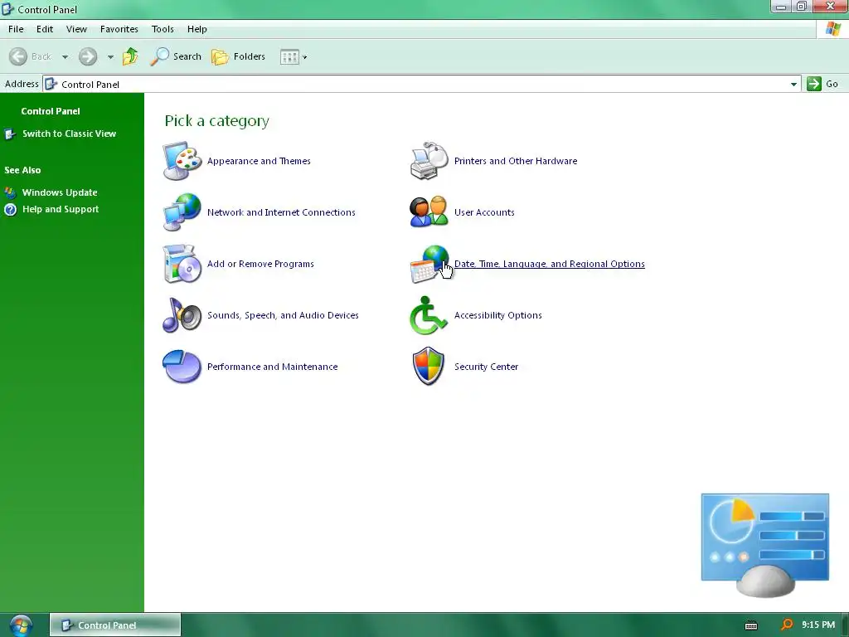Click the Printers and Other Hardware printer icon
849x637 pixels.
(x=429, y=161)
